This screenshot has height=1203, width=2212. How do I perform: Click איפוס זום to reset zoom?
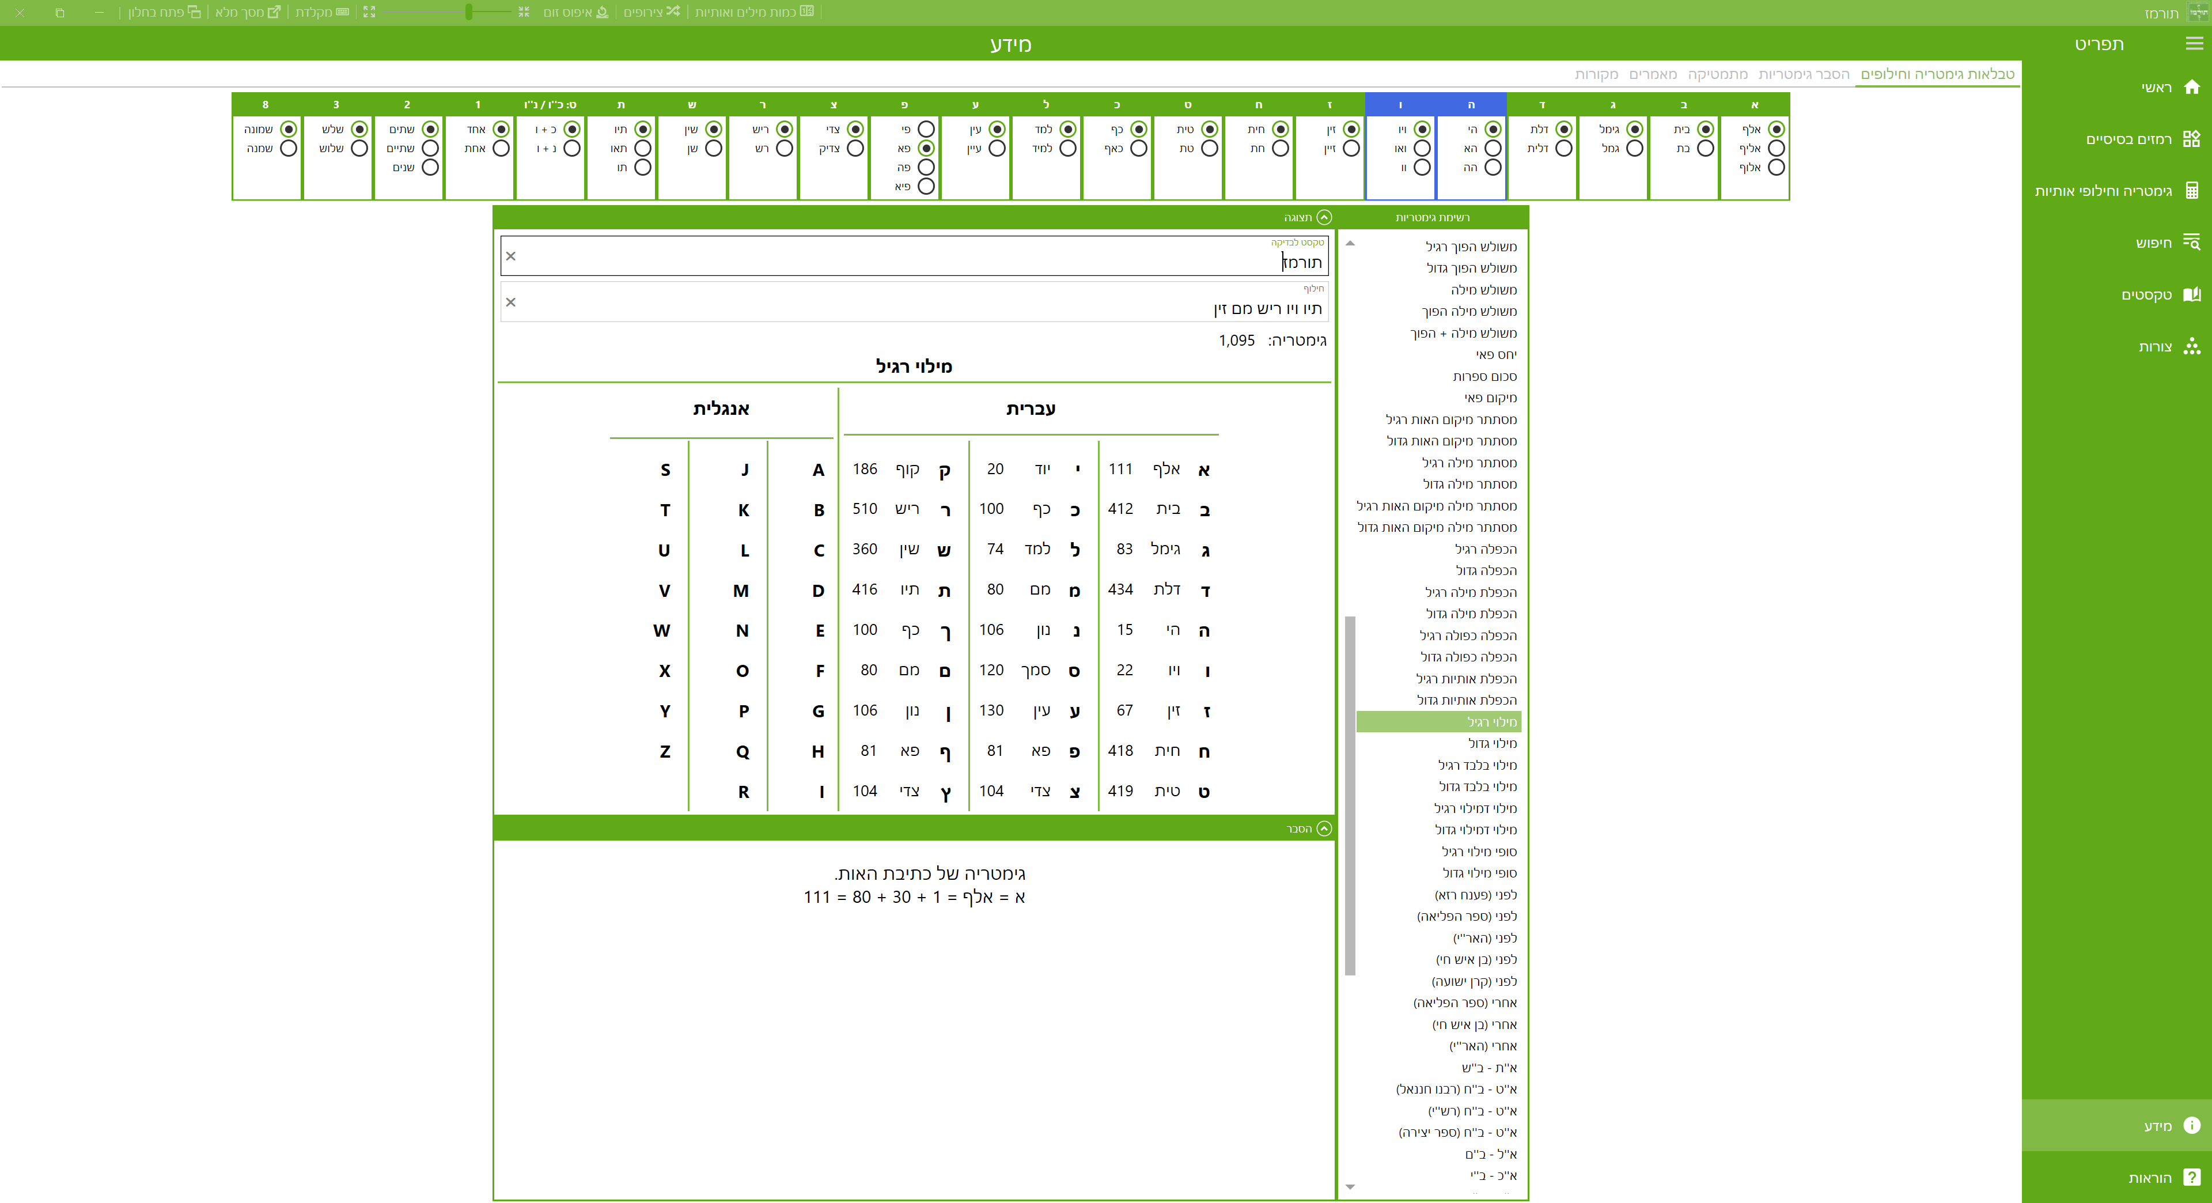pyautogui.click(x=575, y=12)
